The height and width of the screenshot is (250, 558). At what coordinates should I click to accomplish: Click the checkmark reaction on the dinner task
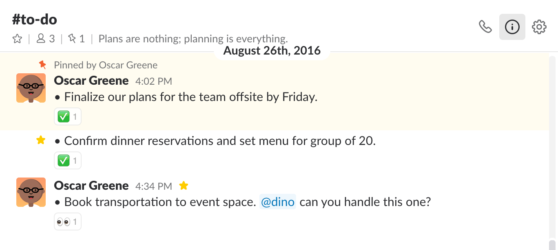click(67, 160)
